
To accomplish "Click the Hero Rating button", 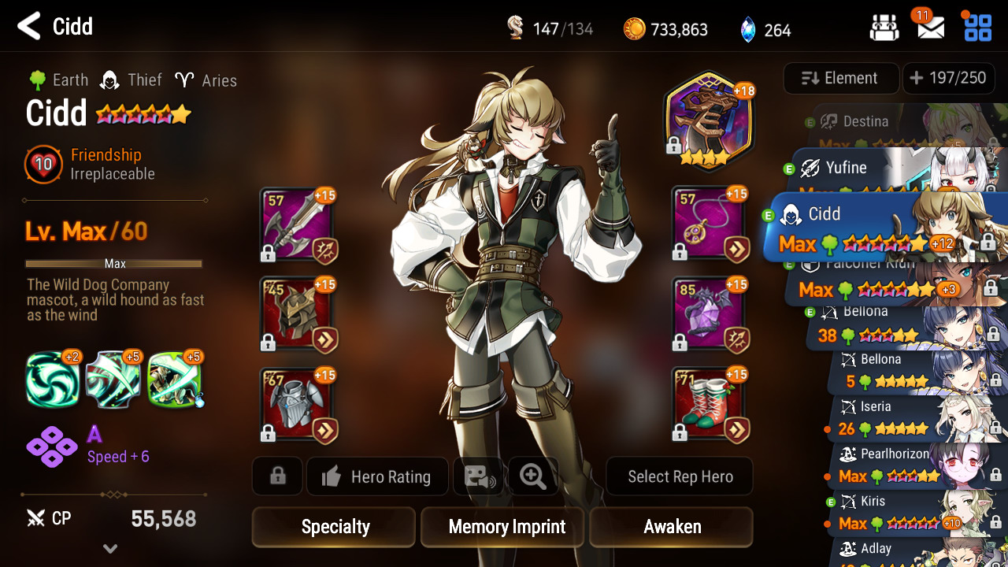I will (377, 476).
